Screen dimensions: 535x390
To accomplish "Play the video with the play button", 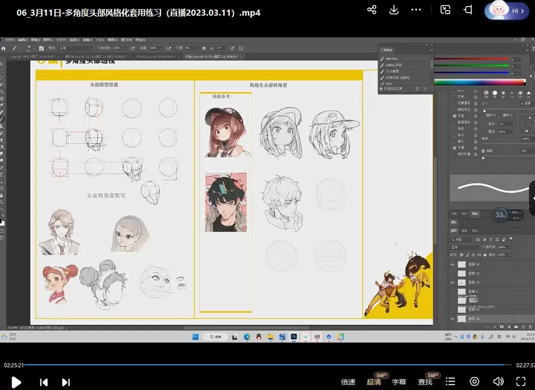I will tap(16, 382).
